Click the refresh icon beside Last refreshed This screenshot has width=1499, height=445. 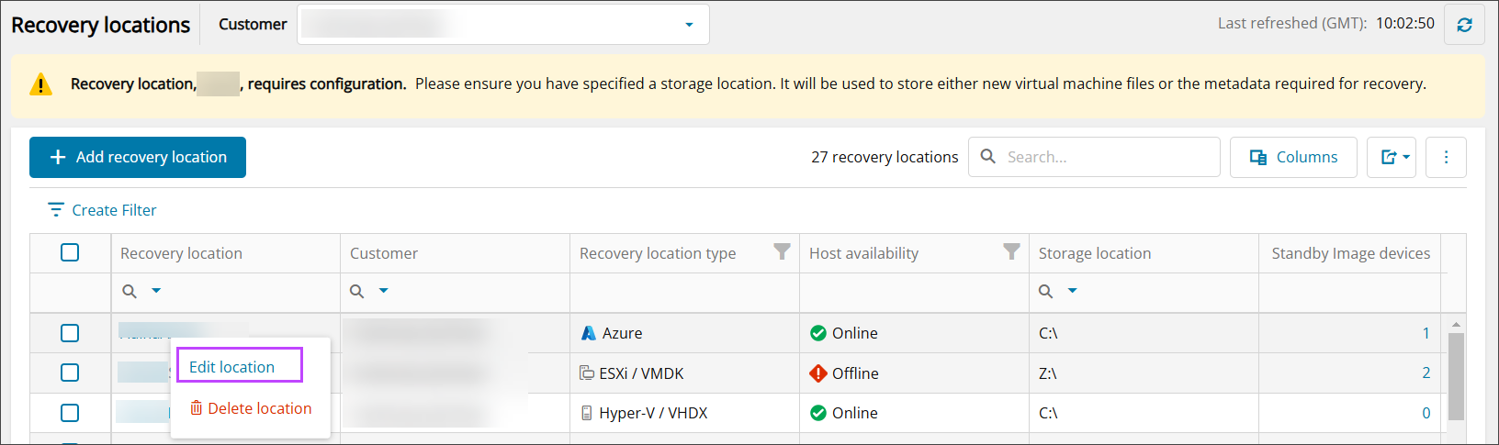pos(1464,25)
